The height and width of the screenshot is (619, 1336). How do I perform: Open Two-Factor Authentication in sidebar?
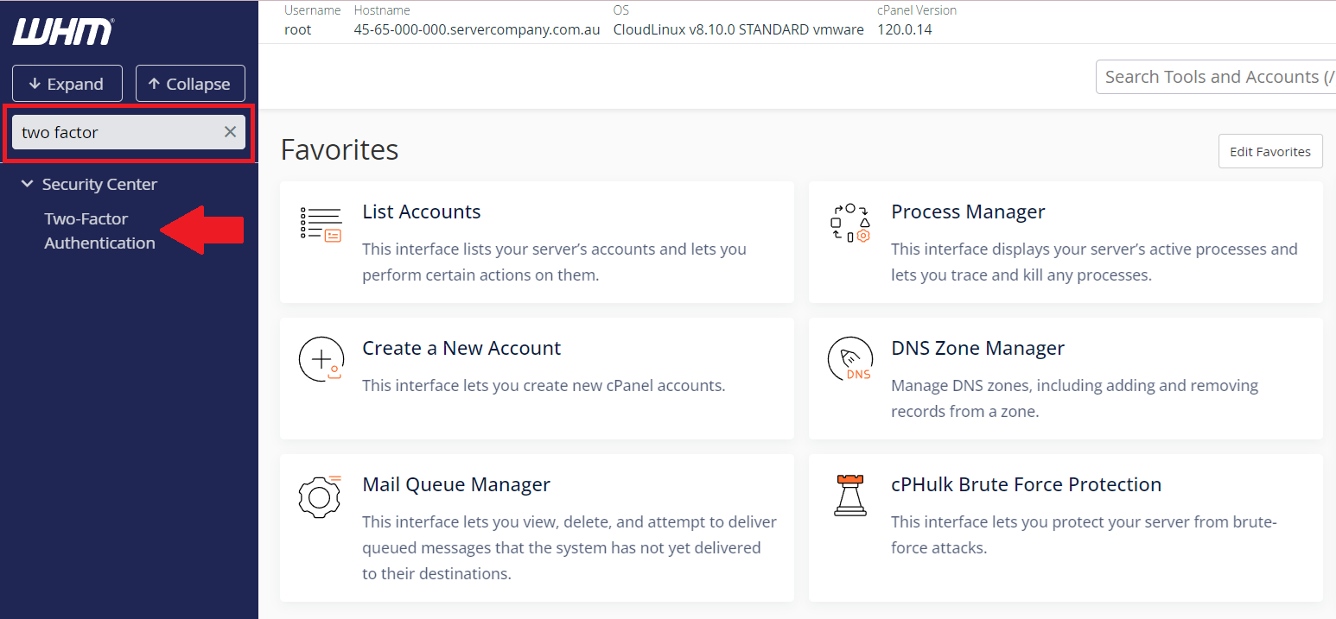(x=99, y=231)
